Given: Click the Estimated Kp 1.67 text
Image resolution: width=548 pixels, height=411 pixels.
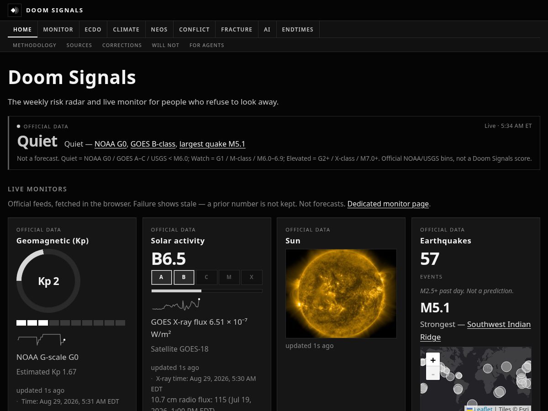Looking at the screenshot, I should pos(47,372).
